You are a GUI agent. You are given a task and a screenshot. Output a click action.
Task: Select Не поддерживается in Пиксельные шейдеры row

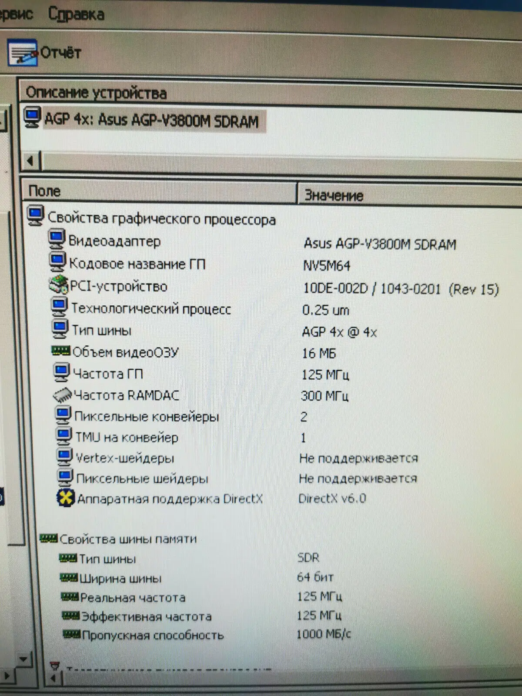pyautogui.click(x=358, y=478)
